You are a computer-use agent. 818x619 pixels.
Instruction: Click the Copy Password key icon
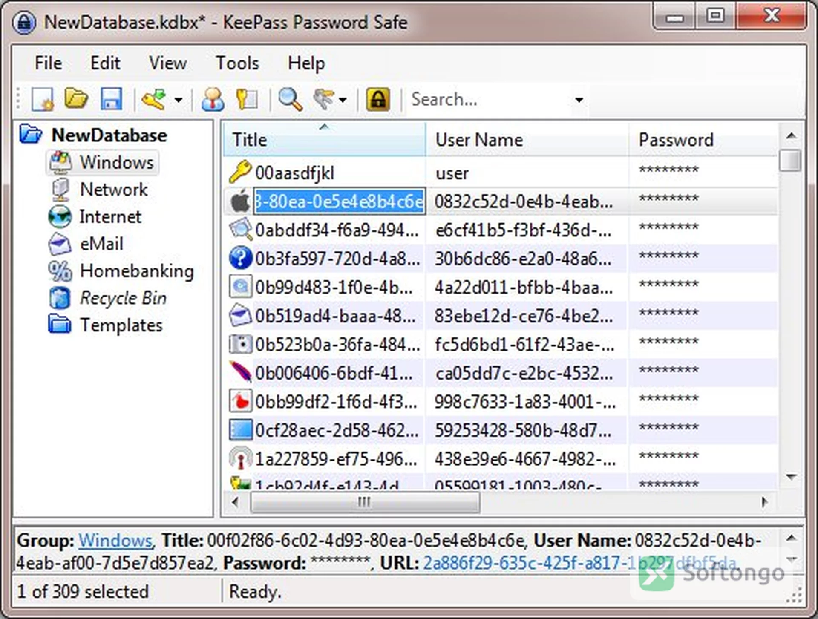coord(247,99)
